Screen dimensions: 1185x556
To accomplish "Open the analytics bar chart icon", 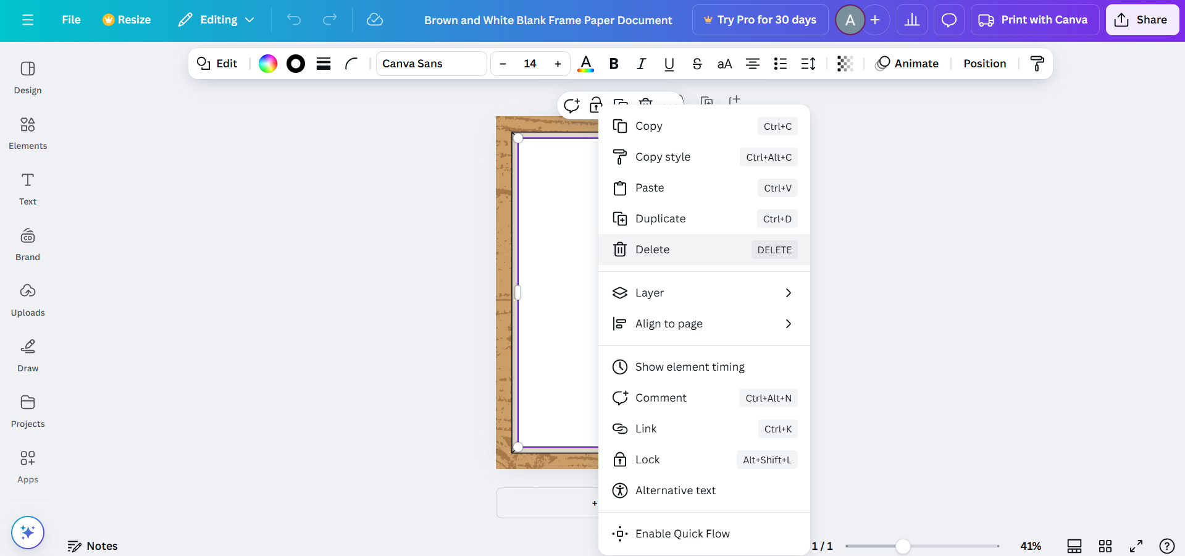I will [x=911, y=20].
